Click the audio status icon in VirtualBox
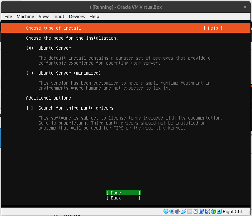The image size is (252, 216). click(x=171, y=211)
